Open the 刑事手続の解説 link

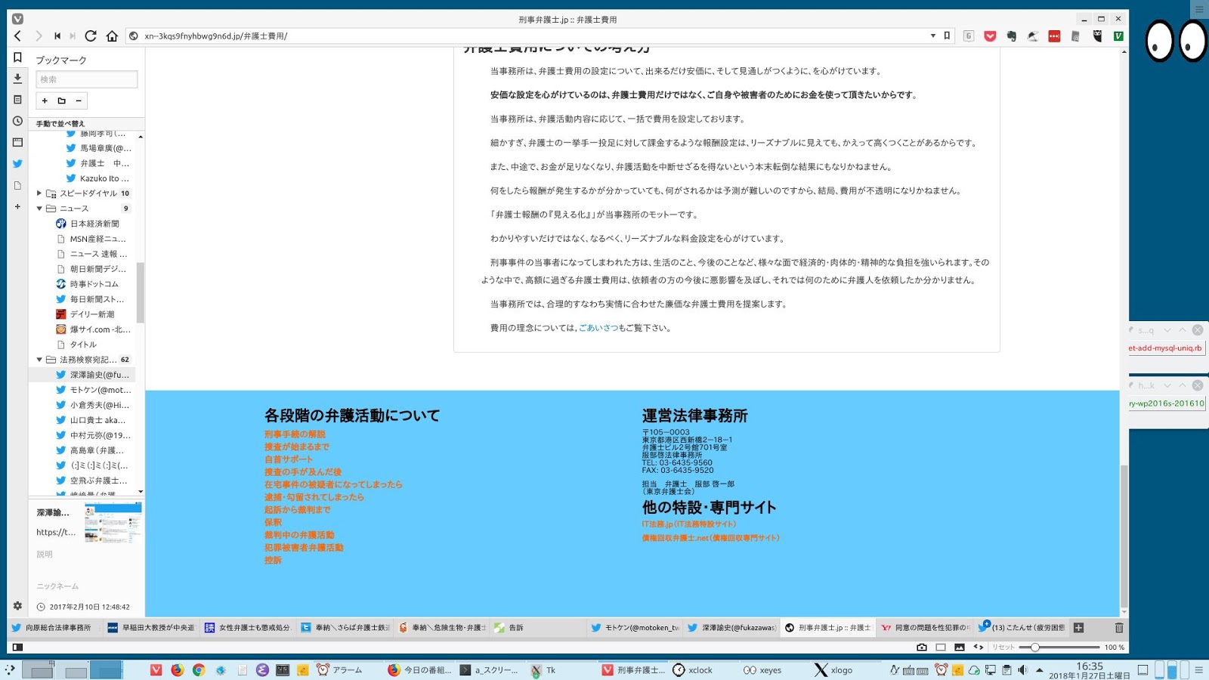[295, 434]
